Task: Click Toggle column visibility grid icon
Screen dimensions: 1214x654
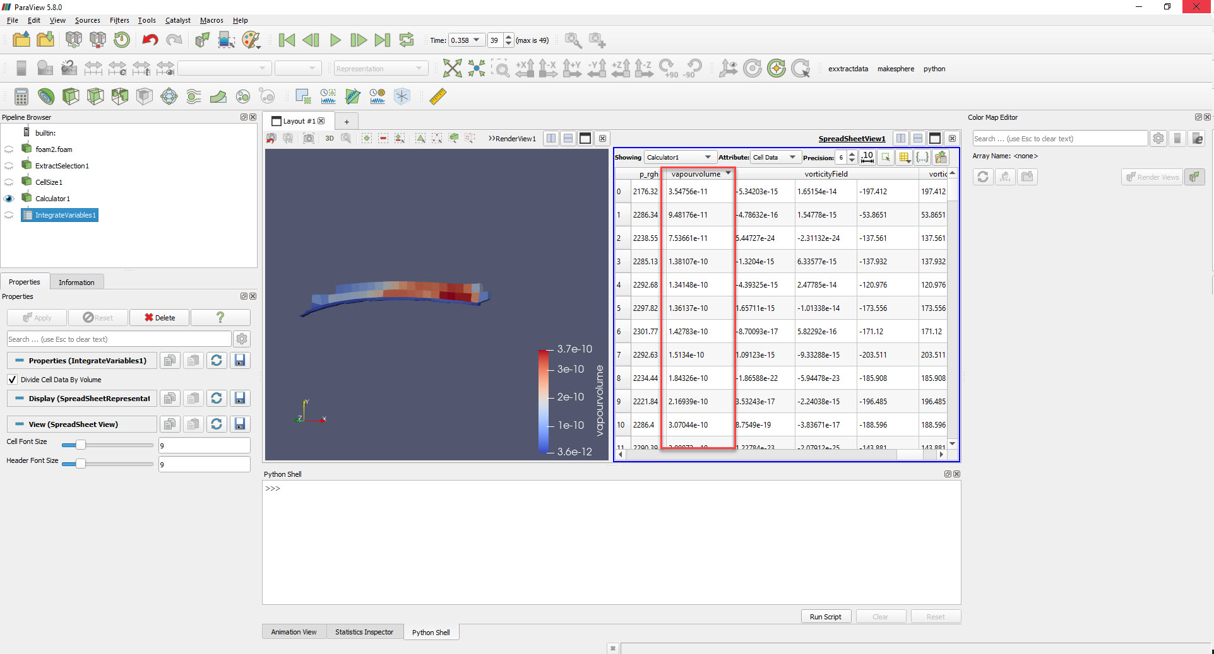Action: click(x=904, y=157)
